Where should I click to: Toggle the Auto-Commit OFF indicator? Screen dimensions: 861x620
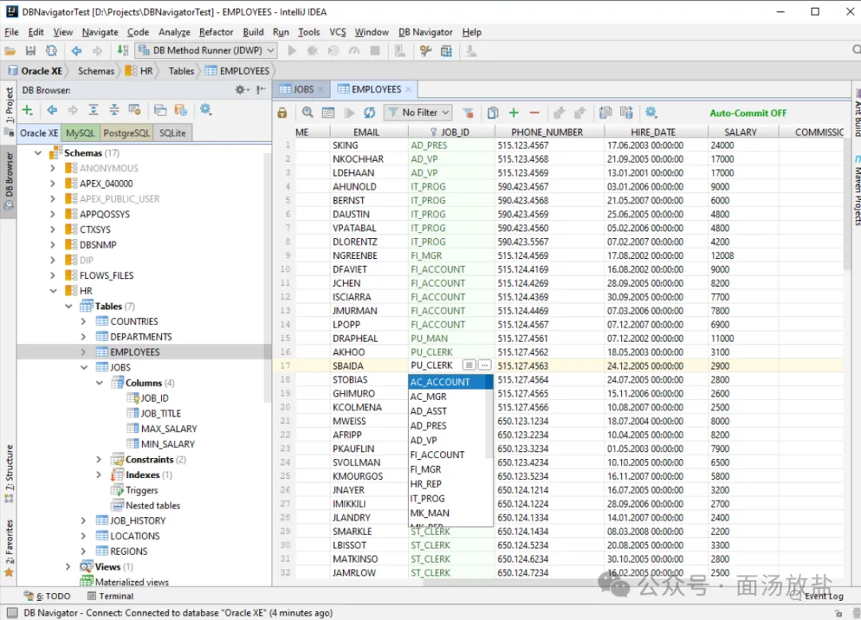[x=748, y=113]
